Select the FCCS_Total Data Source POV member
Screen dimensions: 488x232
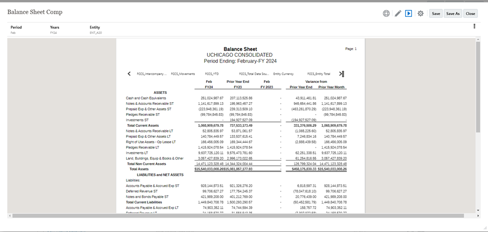pos(254,74)
